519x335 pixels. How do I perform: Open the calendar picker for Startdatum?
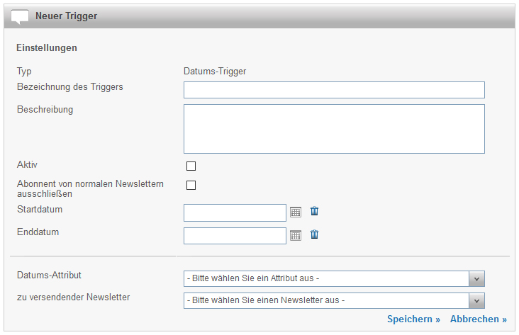click(x=296, y=212)
